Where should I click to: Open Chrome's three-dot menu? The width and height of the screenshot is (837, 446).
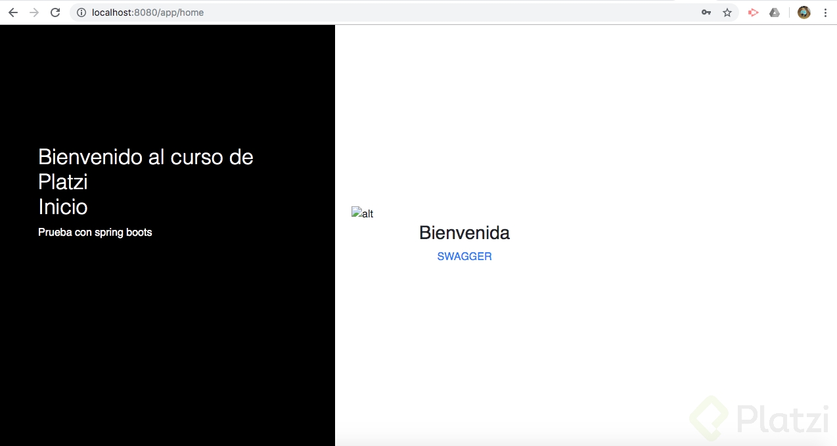pyautogui.click(x=825, y=12)
